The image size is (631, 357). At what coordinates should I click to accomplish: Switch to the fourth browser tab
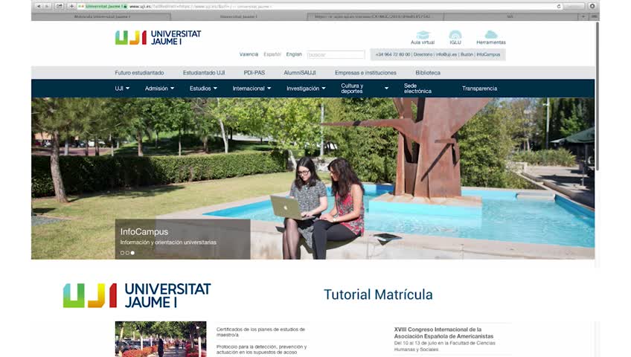tap(510, 17)
